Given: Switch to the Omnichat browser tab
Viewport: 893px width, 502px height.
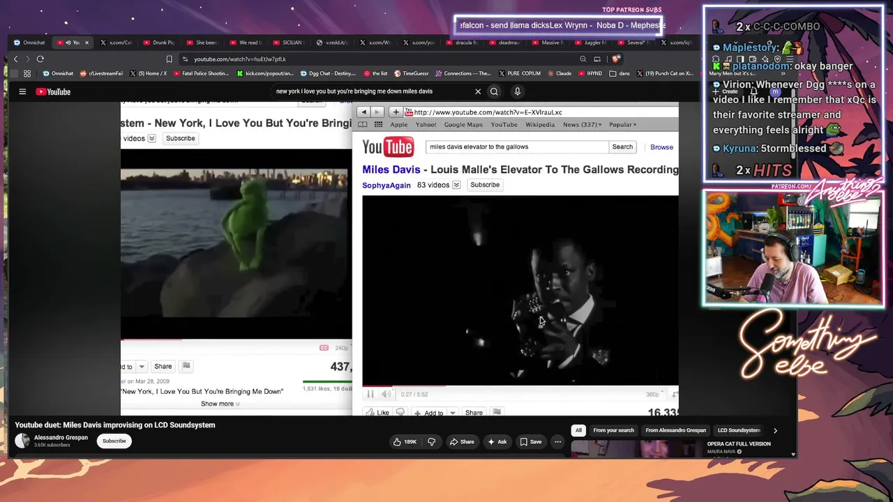Looking at the screenshot, I should point(29,43).
